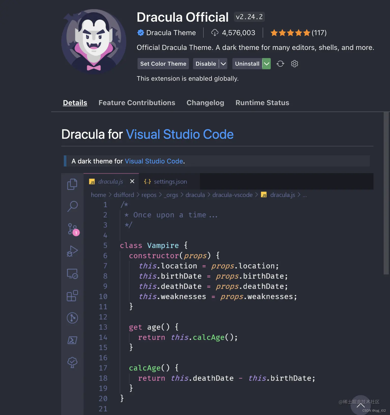Click the dsifford breadcrumb segment
390x415 pixels.
(x=124, y=195)
